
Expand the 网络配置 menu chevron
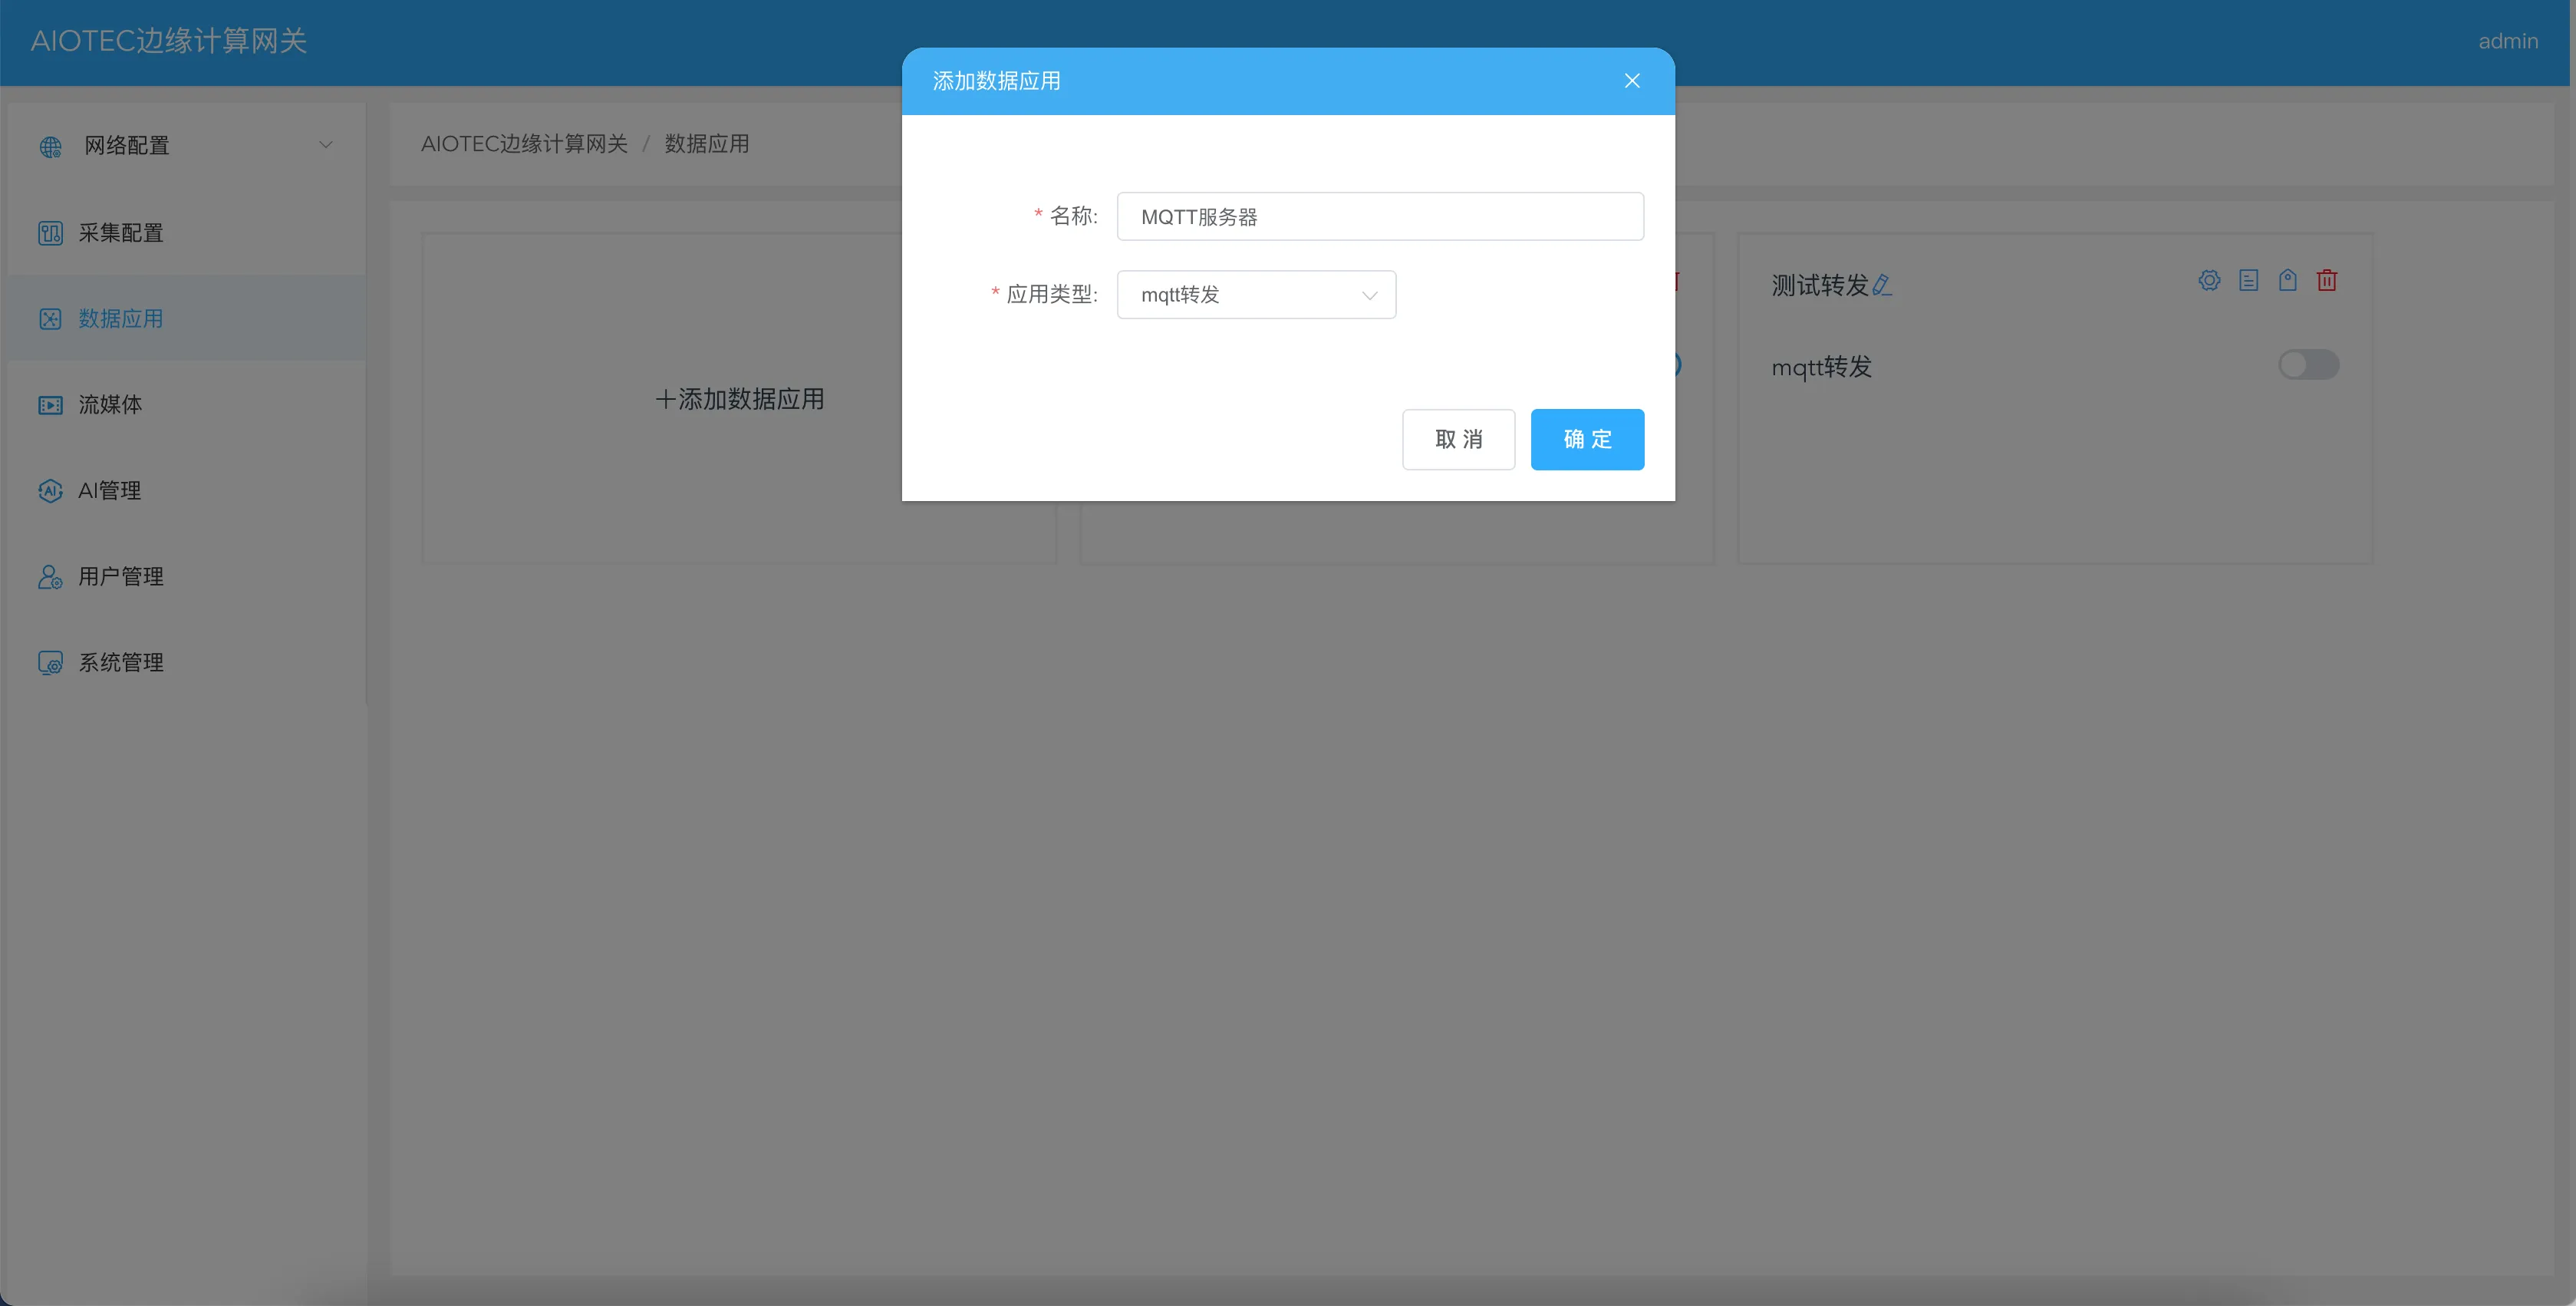325,145
